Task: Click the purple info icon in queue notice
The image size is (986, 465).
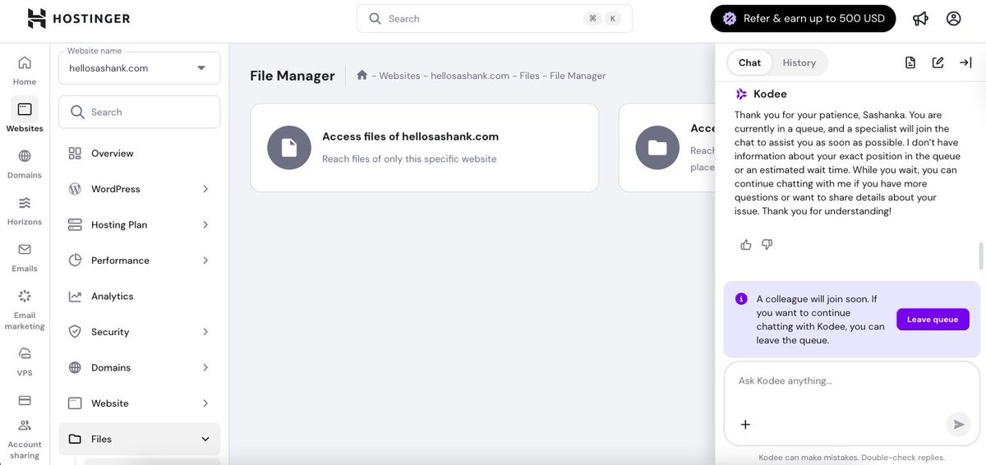Action: (x=741, y=298)
